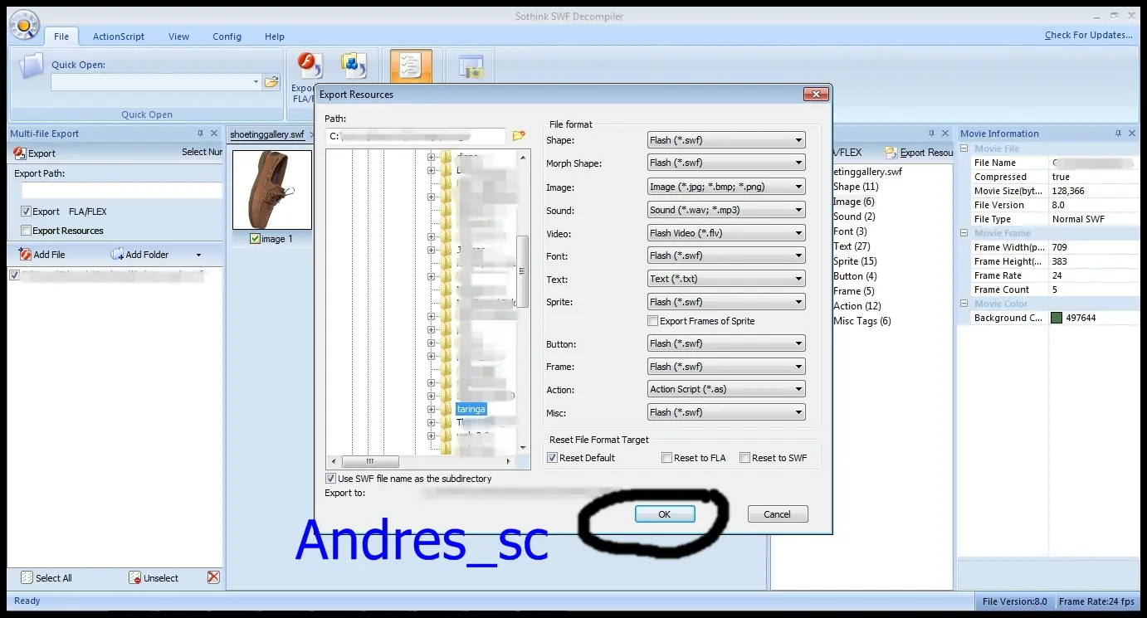Click the browse folder icon beside Path field
The width and height of the screenshot is (1147, 618).
pyautogui.click(x=520, y=136)
